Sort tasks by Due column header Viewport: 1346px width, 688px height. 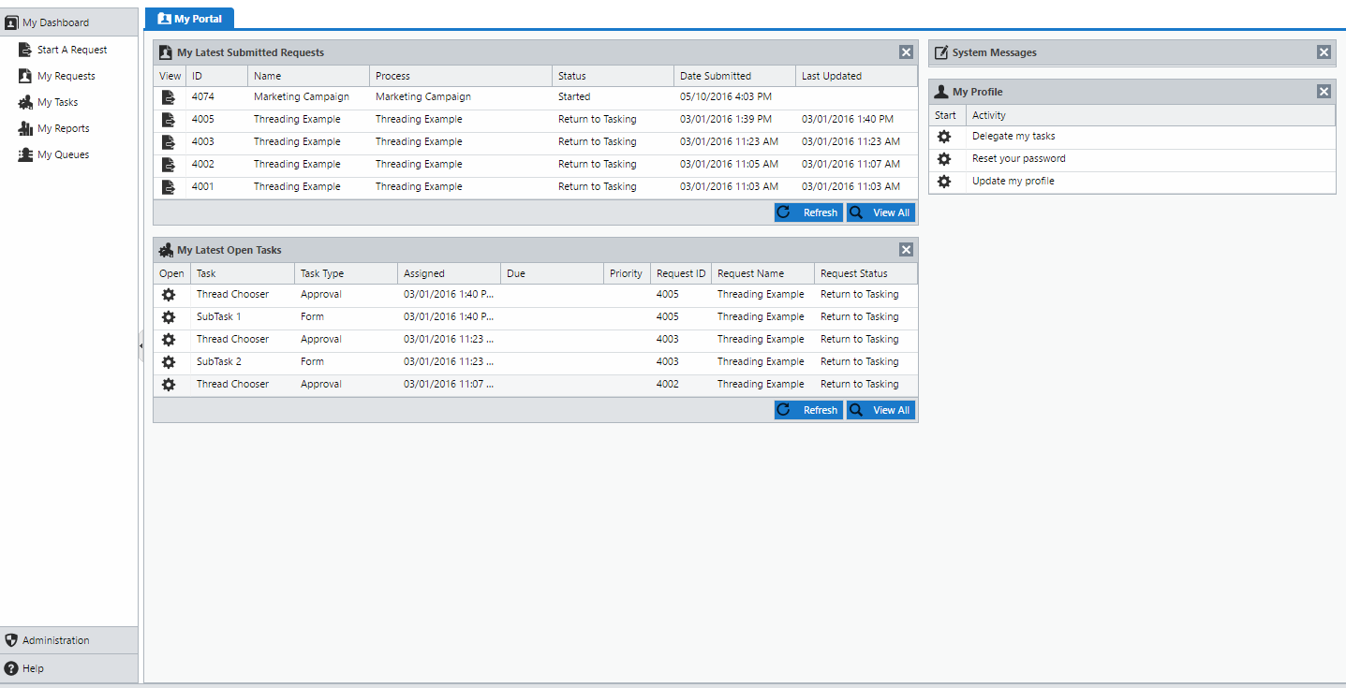[x=552, y=273]
